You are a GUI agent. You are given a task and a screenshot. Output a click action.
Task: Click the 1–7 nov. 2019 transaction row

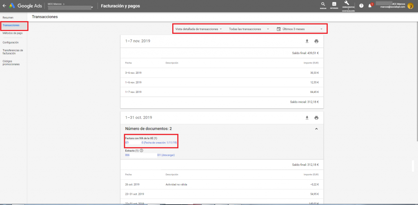coord(222,92)
